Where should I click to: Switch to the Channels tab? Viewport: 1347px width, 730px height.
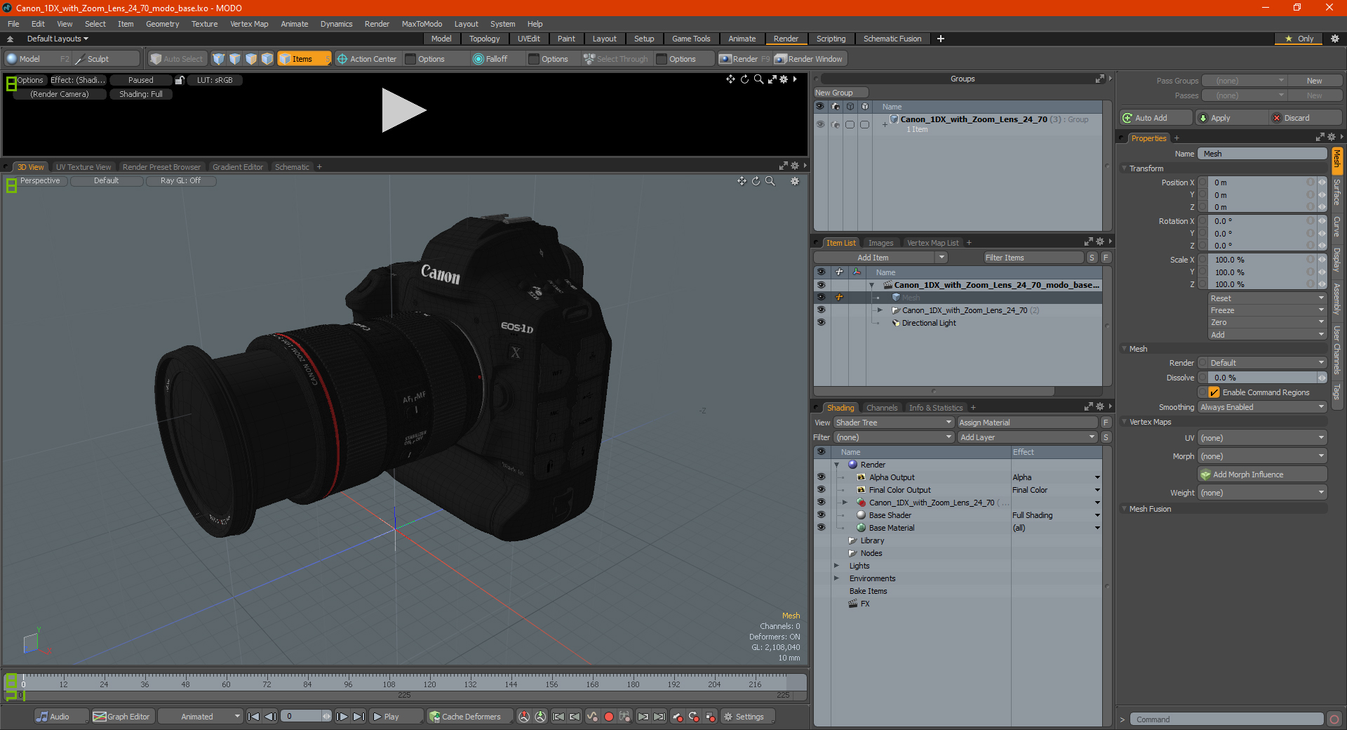pos(881,408)
